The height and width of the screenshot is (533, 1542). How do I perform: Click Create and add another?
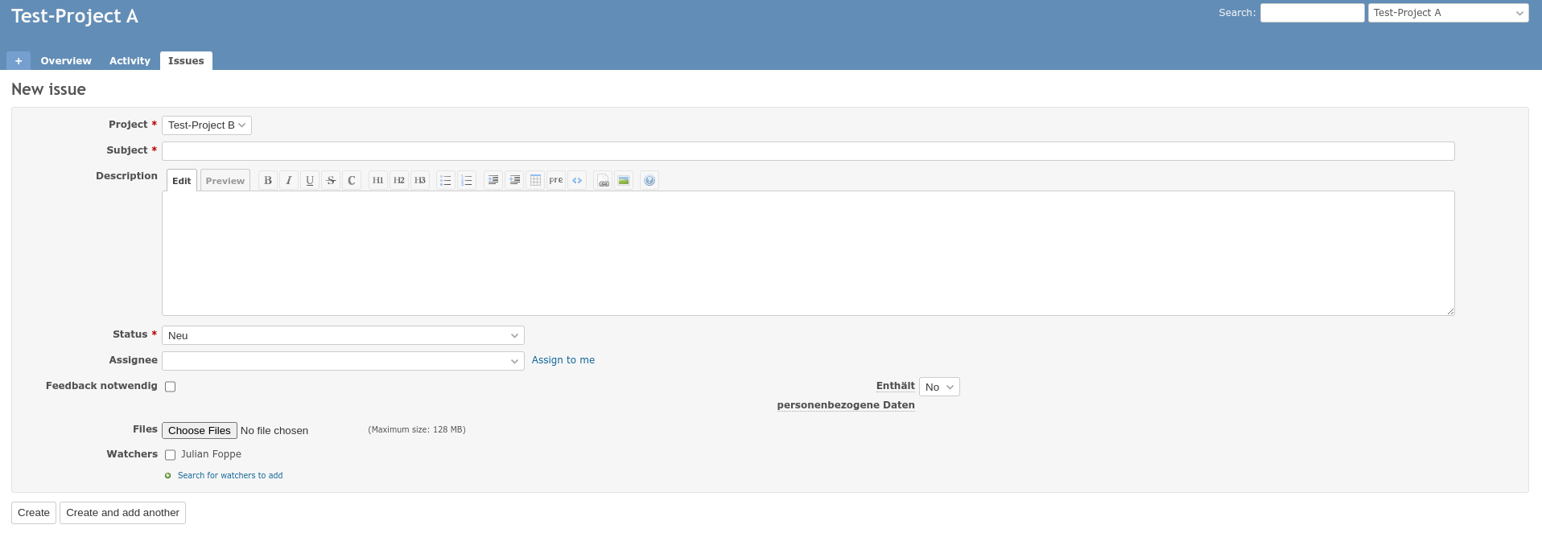(x=122, y=513)
